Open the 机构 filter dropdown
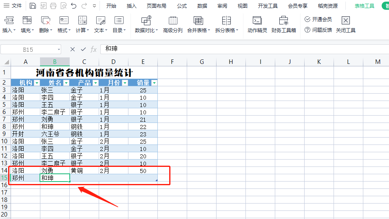 point(37,83)
